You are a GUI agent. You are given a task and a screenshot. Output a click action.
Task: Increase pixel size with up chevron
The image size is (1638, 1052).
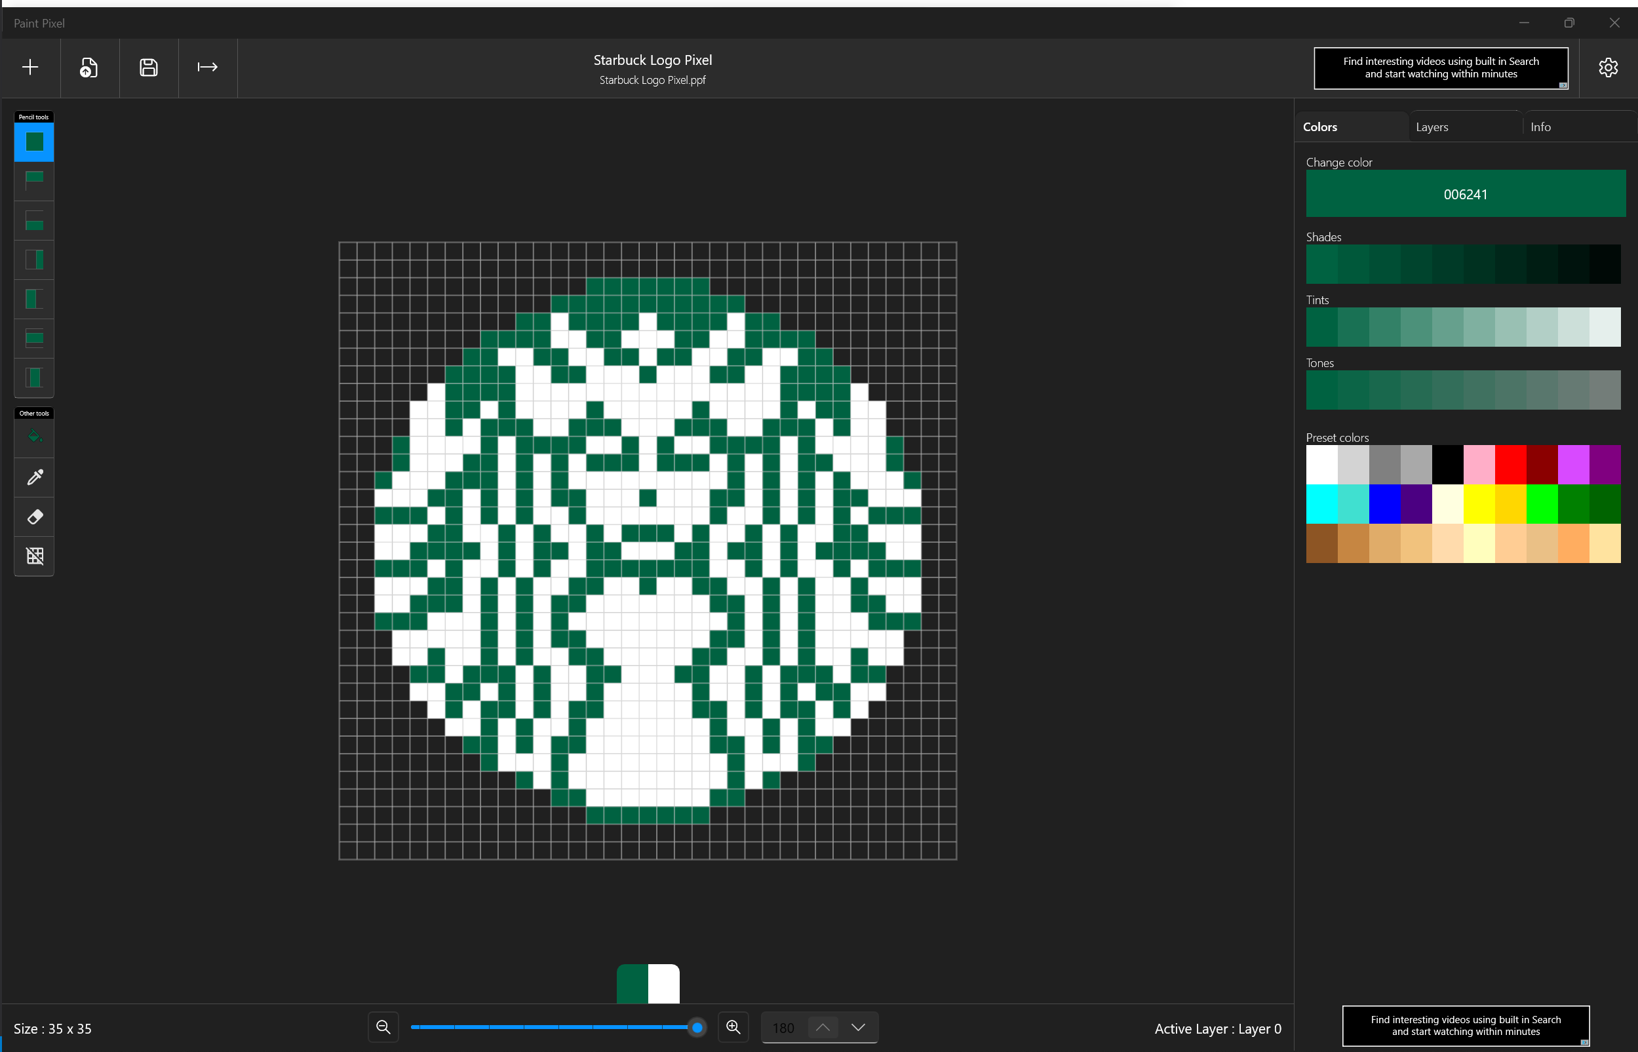pyautogui.click(x=823, y=1027)
